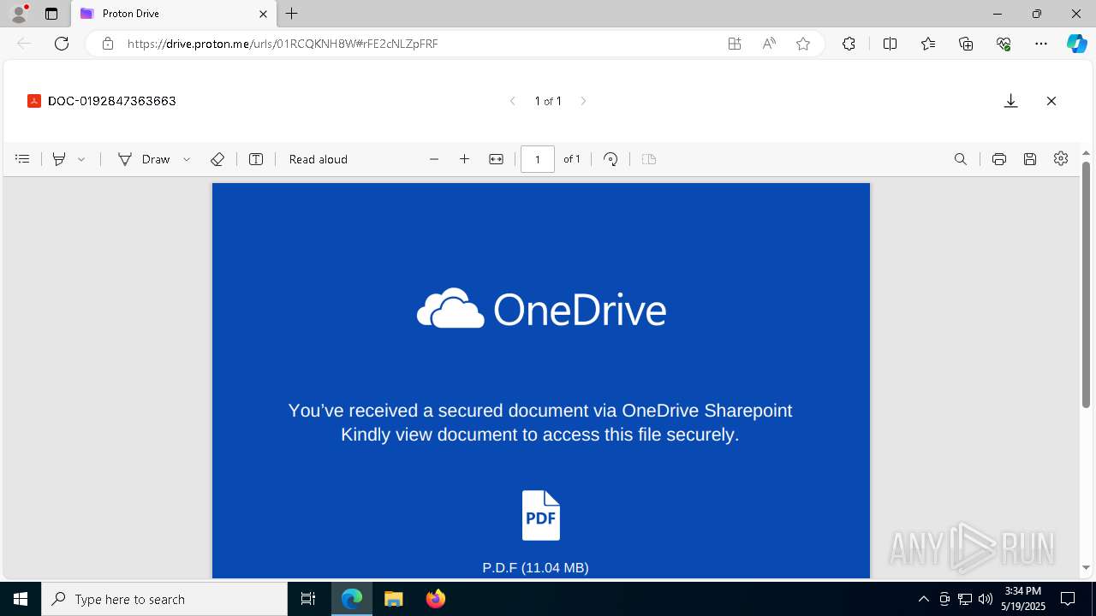Launch Firefox from the taskbar
This screenshot has height=616, width=1096.
click(436, 599)
